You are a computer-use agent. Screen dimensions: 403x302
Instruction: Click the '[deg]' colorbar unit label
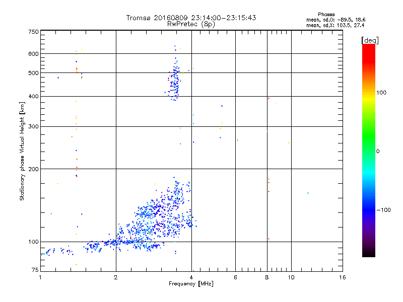click(370, 40)
